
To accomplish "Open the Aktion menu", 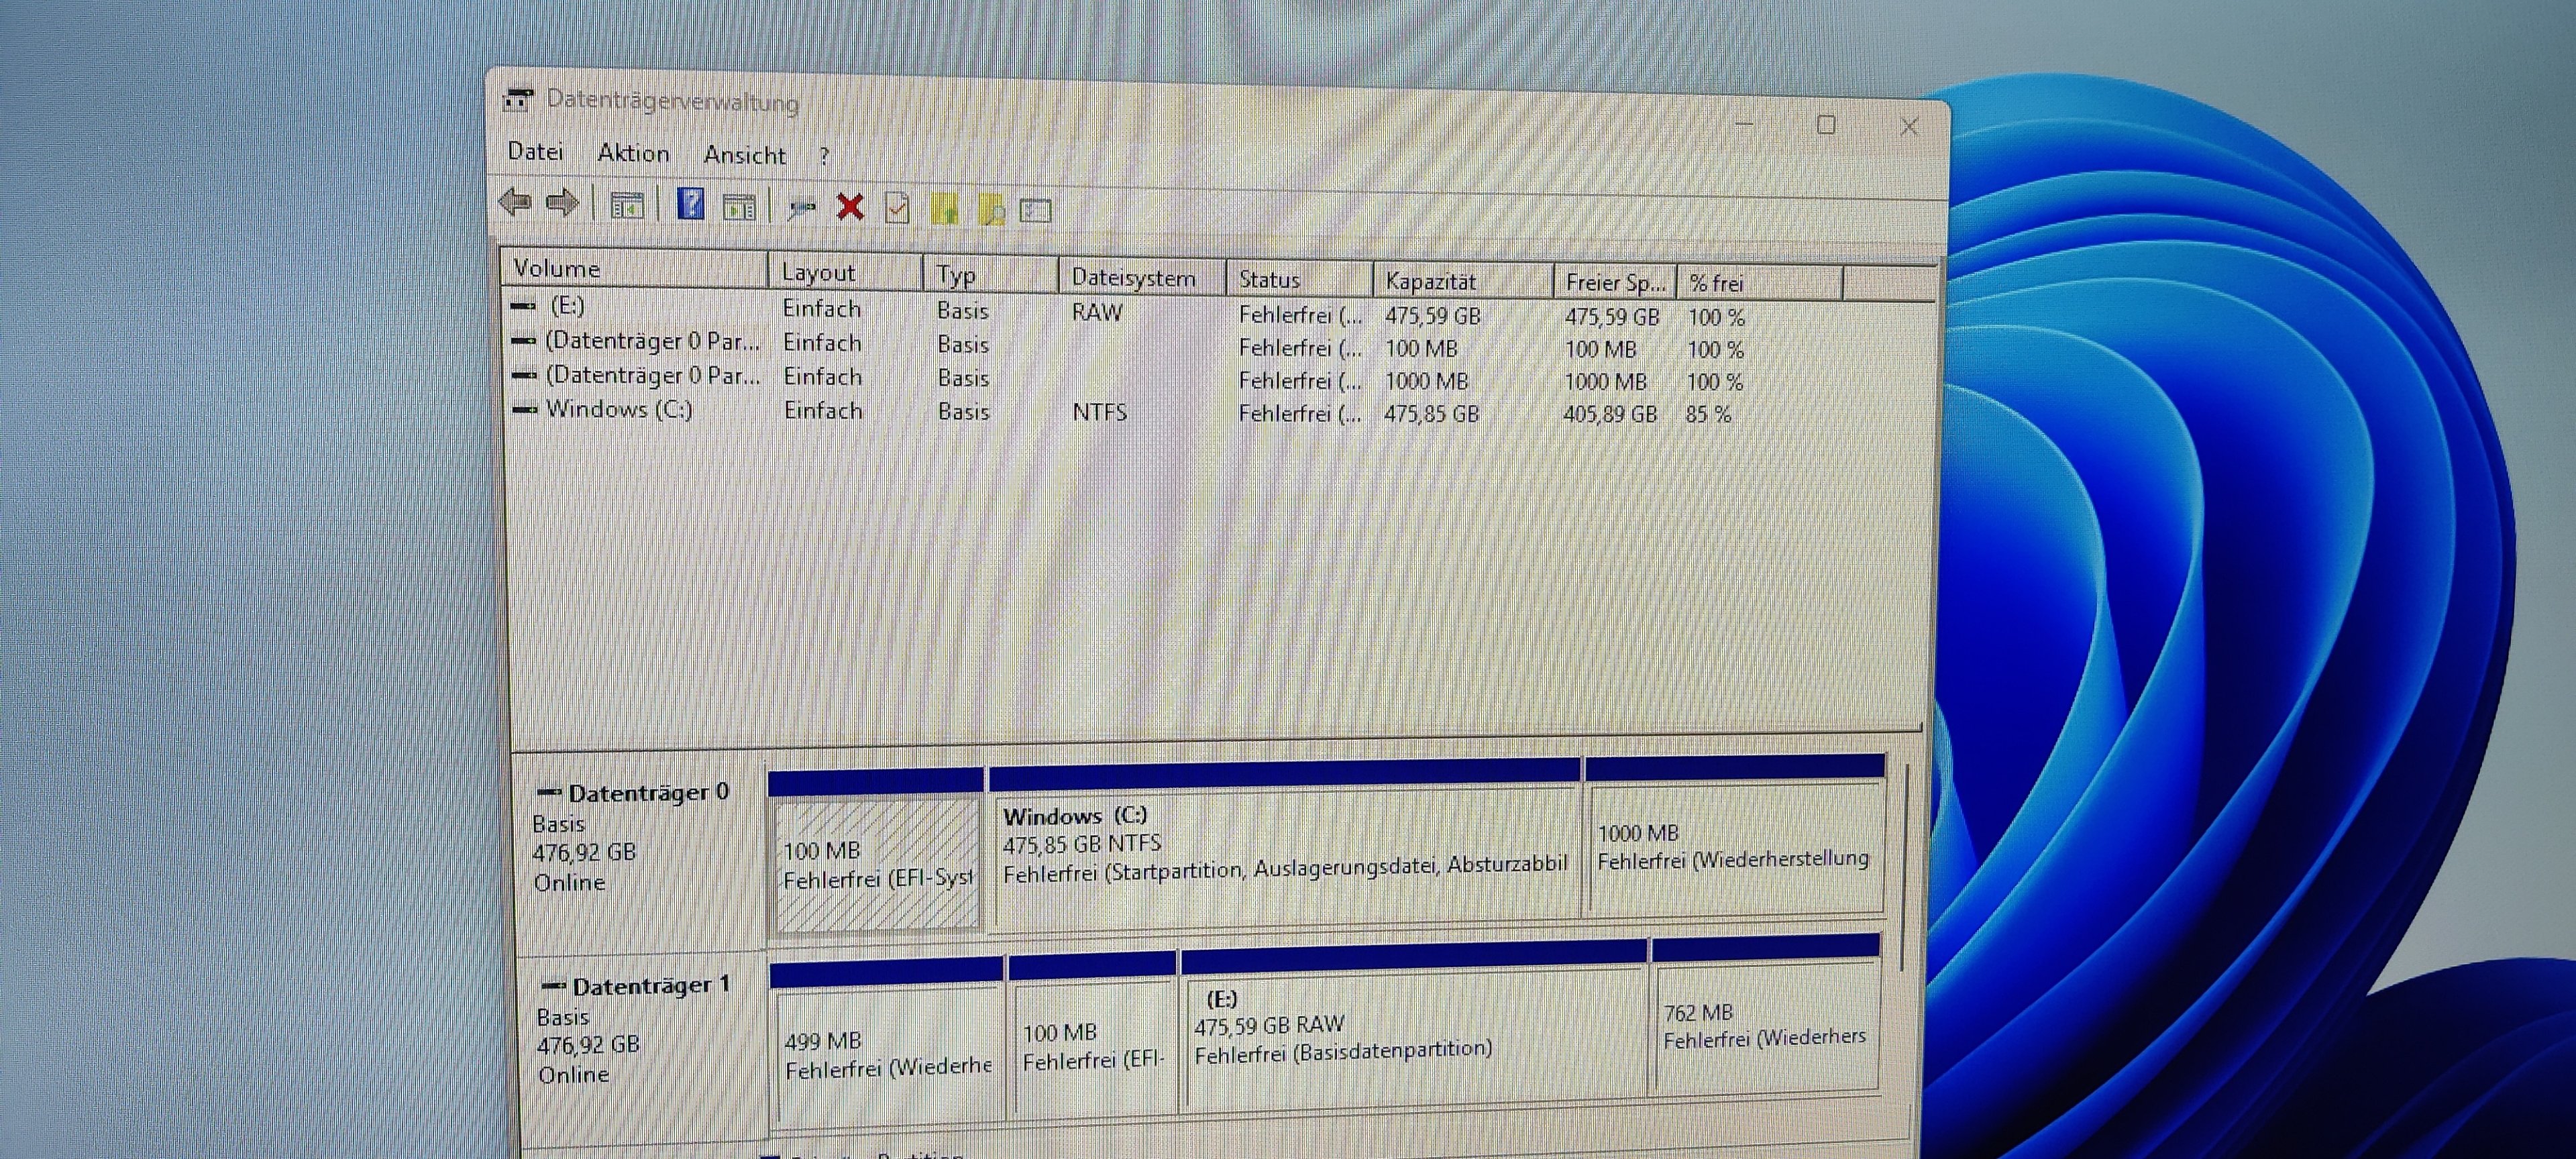I will (633, 153).
